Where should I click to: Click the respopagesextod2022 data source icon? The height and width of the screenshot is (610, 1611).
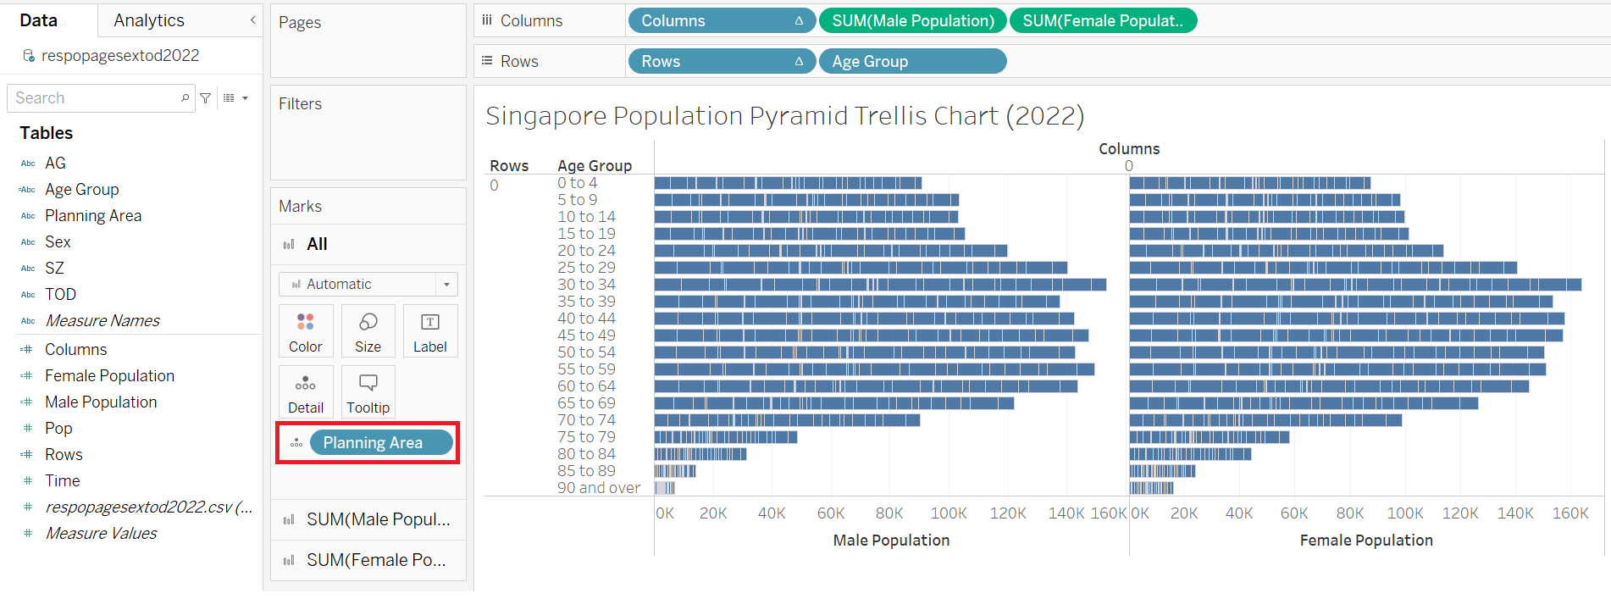29,56
